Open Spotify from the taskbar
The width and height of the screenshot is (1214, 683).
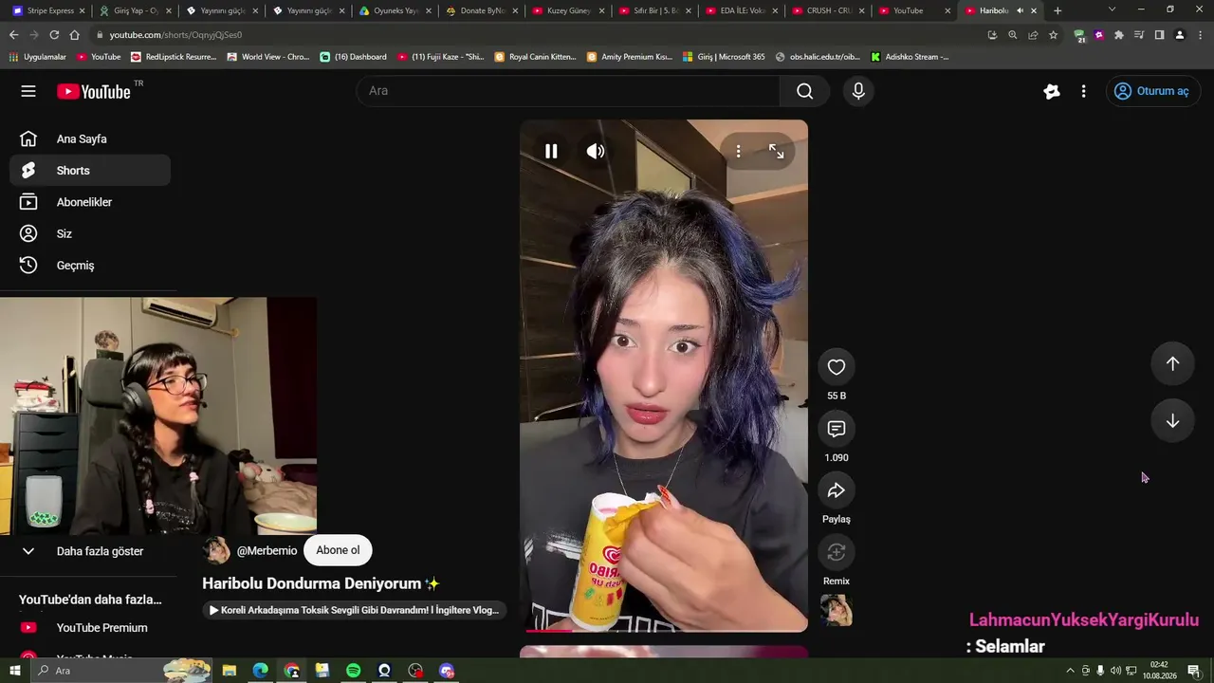[x=353, y=671]
